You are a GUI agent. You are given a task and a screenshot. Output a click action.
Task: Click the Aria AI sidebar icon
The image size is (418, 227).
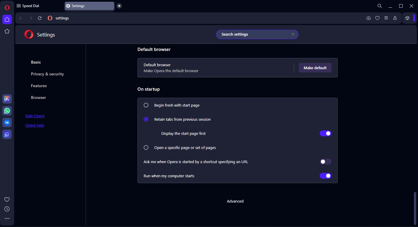[7, 99]
